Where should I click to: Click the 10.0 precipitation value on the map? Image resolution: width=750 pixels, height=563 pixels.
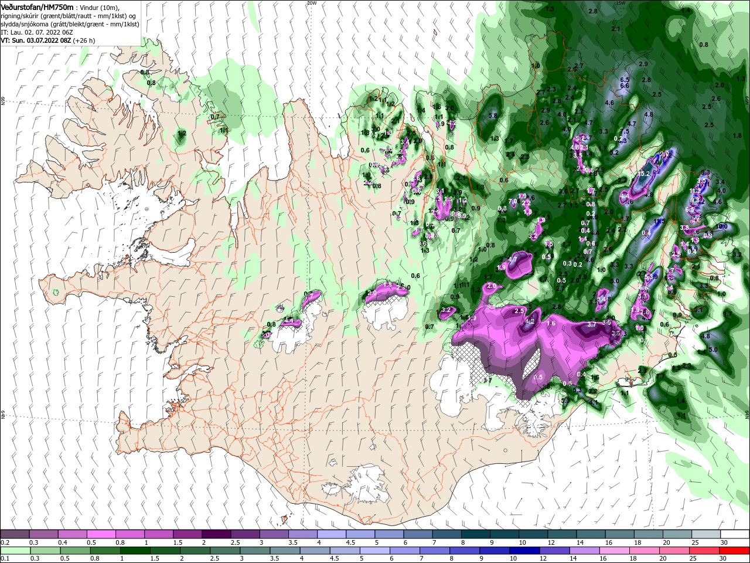pos(722,226)
